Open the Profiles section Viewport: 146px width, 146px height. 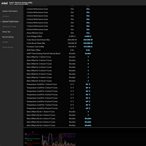(x=5, y=42)
